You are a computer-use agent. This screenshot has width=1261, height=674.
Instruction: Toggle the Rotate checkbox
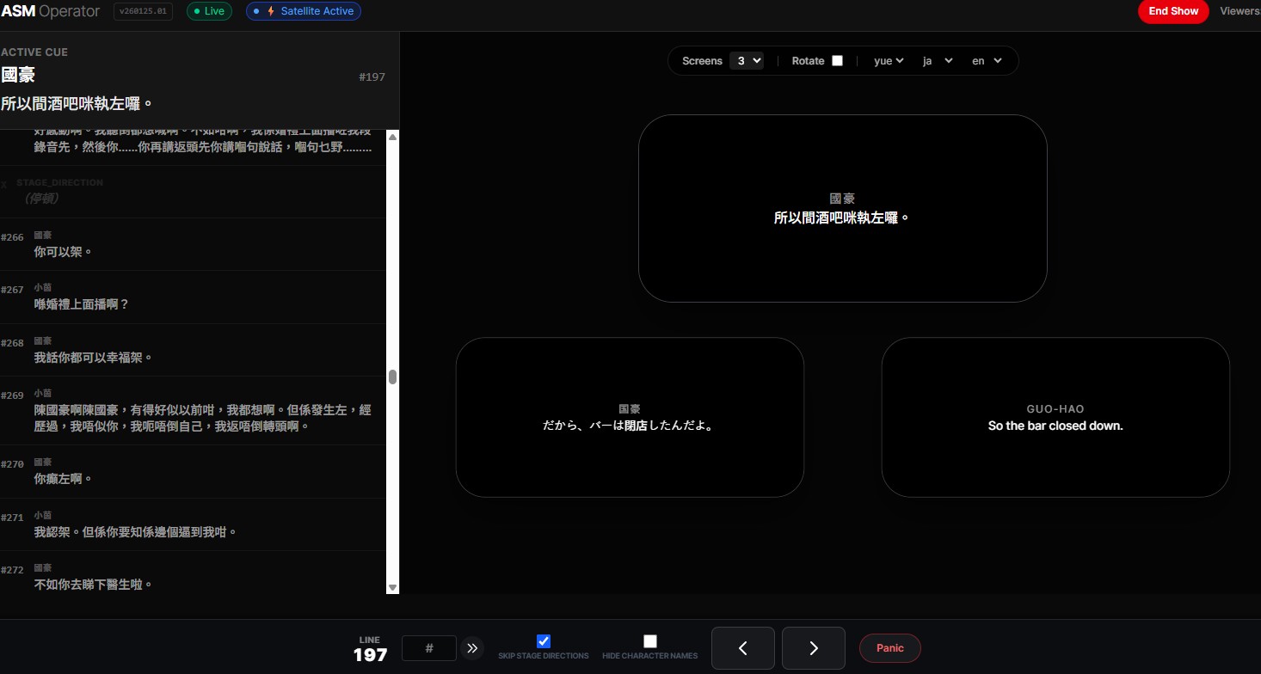click(x=837, y=61)
